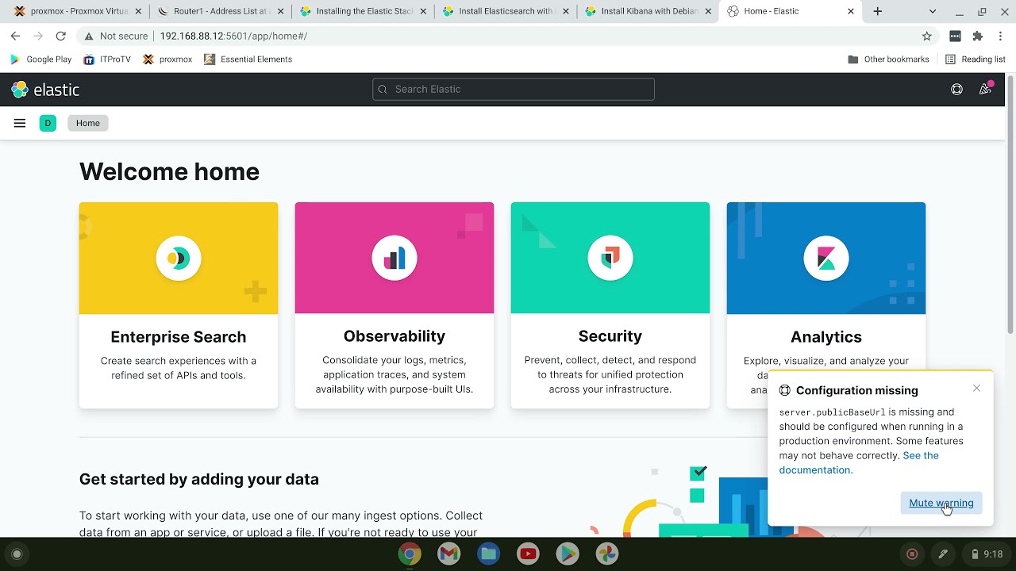Open the Elastic logo home link

45,90
